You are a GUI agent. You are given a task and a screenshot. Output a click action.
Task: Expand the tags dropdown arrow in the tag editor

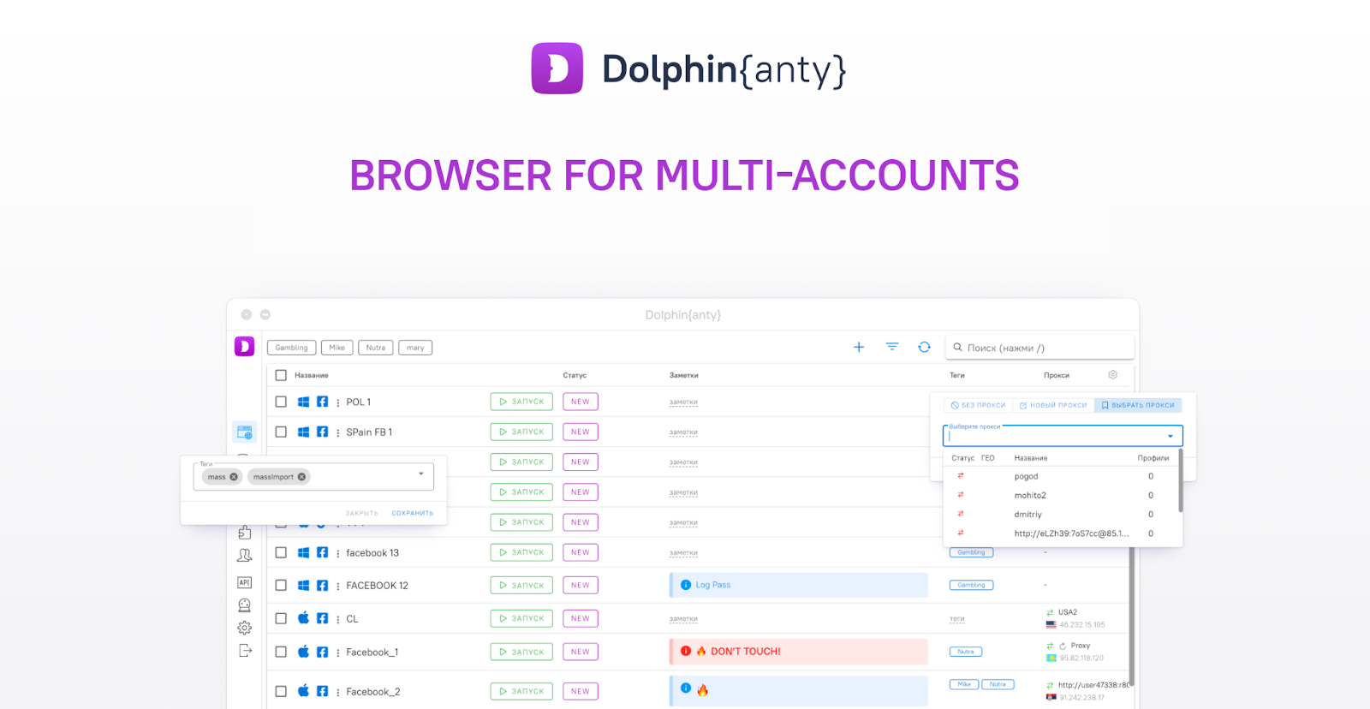(x=421, y=474)
